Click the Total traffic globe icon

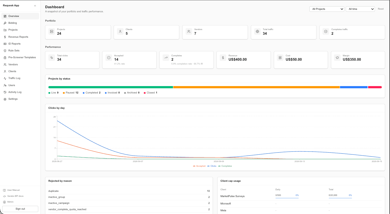[x=257, y=31]
